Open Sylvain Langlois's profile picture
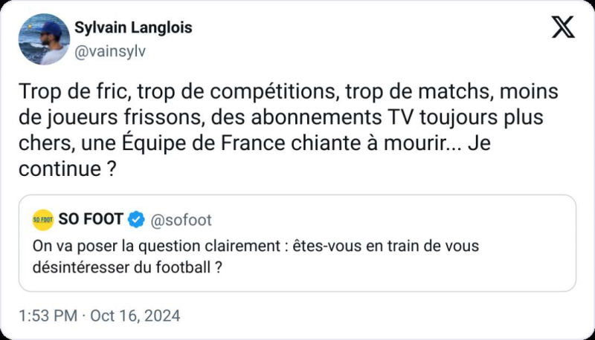Screen dimensions: 595x340 coord(44,39)
